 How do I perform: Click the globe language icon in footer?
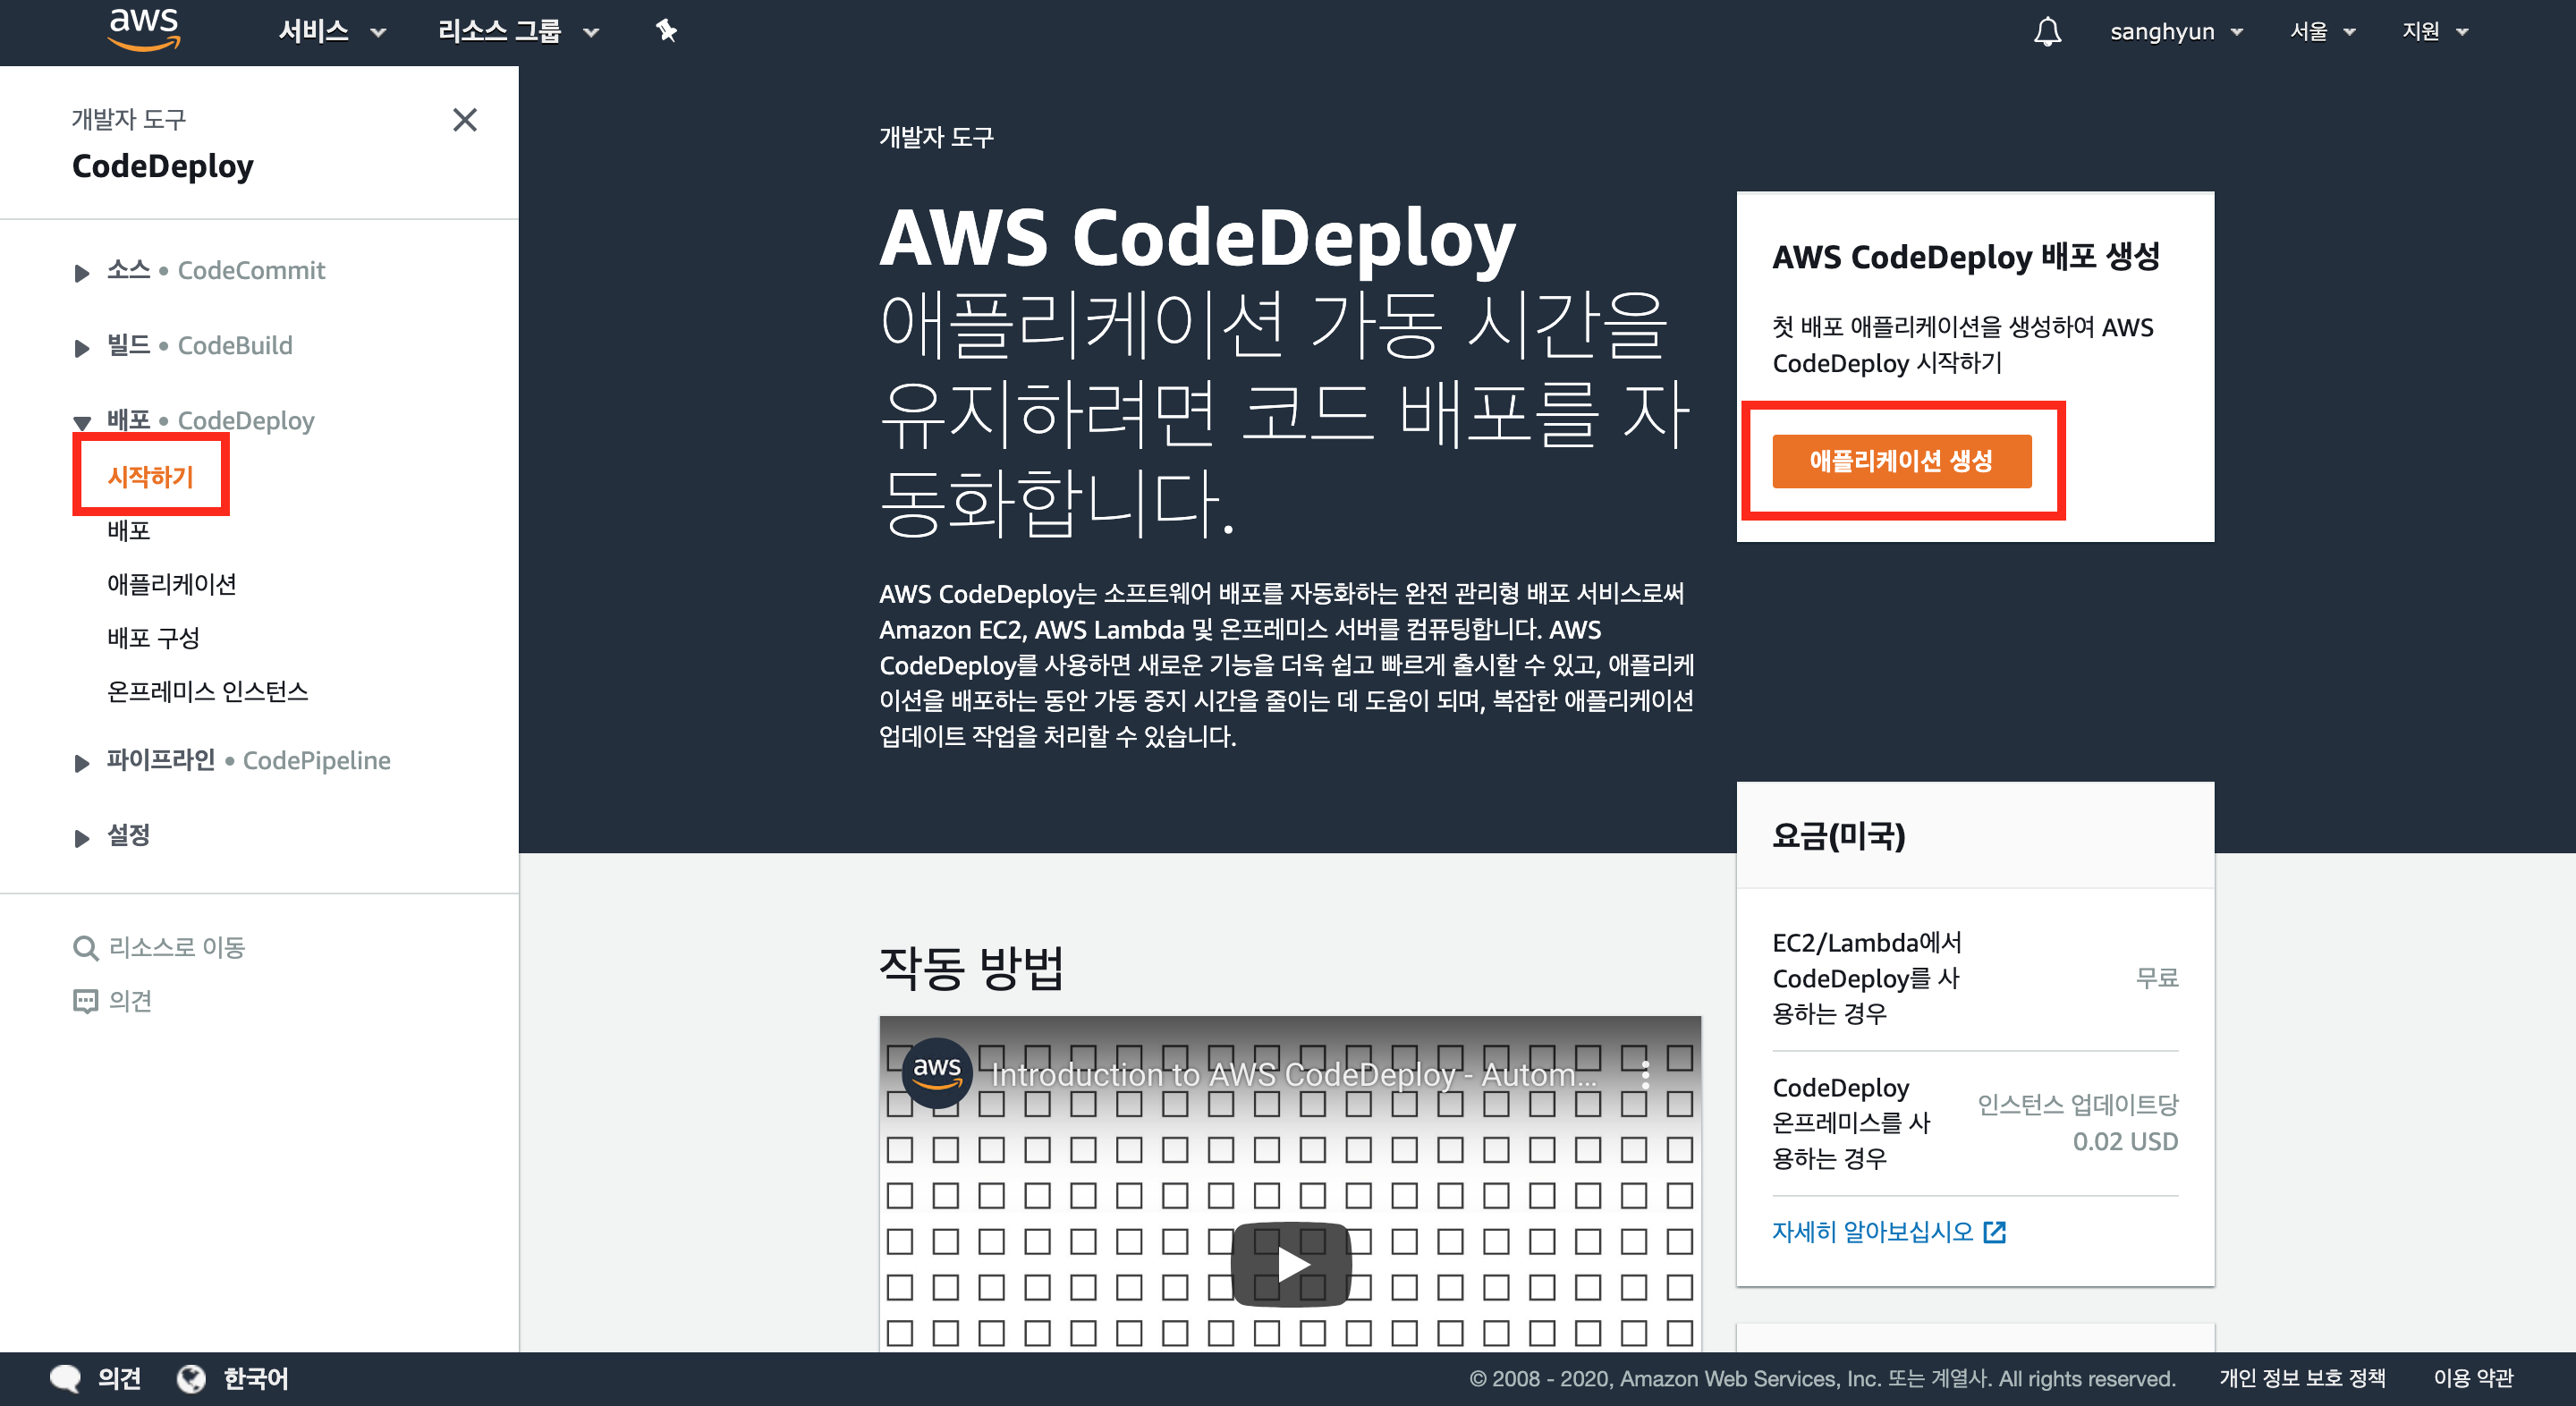click(x=191, y=1378)
